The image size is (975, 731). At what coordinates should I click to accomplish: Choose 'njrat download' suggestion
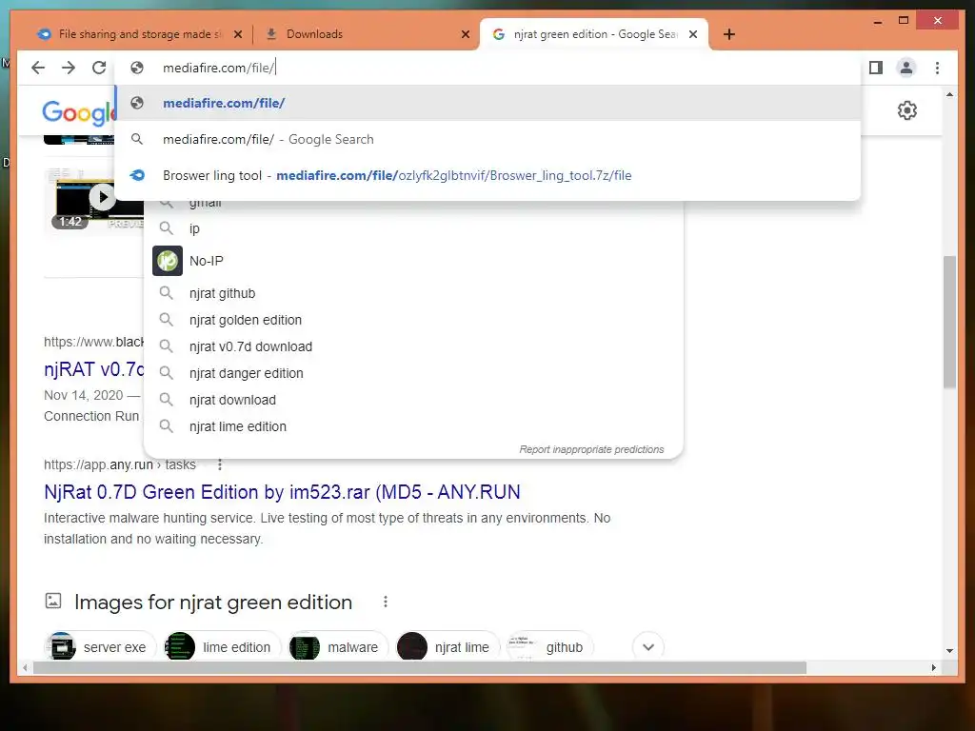413,401
